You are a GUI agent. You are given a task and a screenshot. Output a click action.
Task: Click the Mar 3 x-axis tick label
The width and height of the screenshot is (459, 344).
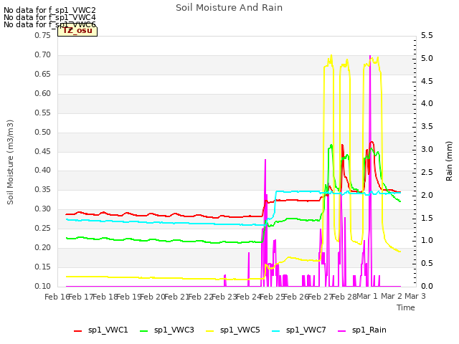(x=415, y=297)
